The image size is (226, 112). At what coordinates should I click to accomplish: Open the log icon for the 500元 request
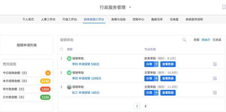pyautogui.click(x=215, y=64)
